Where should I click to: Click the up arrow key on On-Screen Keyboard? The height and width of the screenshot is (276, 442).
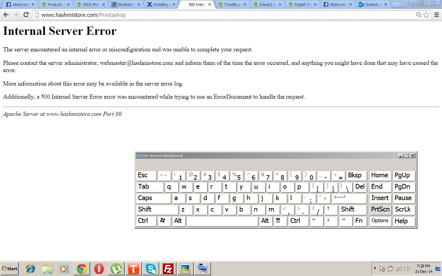(331, 210)
